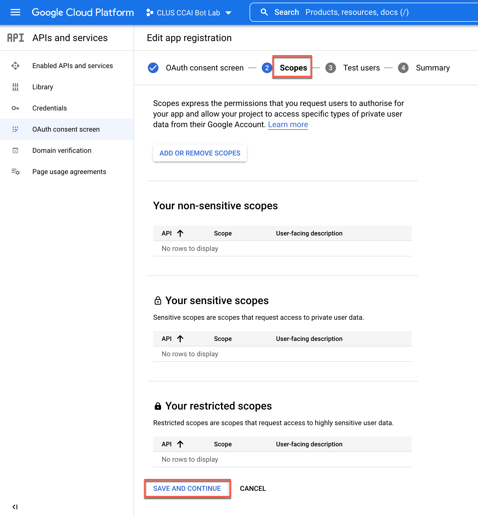Click Scope header in restricted scopes table

click(223, 444)
